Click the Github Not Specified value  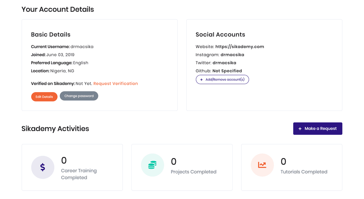[x=227, y=71]
